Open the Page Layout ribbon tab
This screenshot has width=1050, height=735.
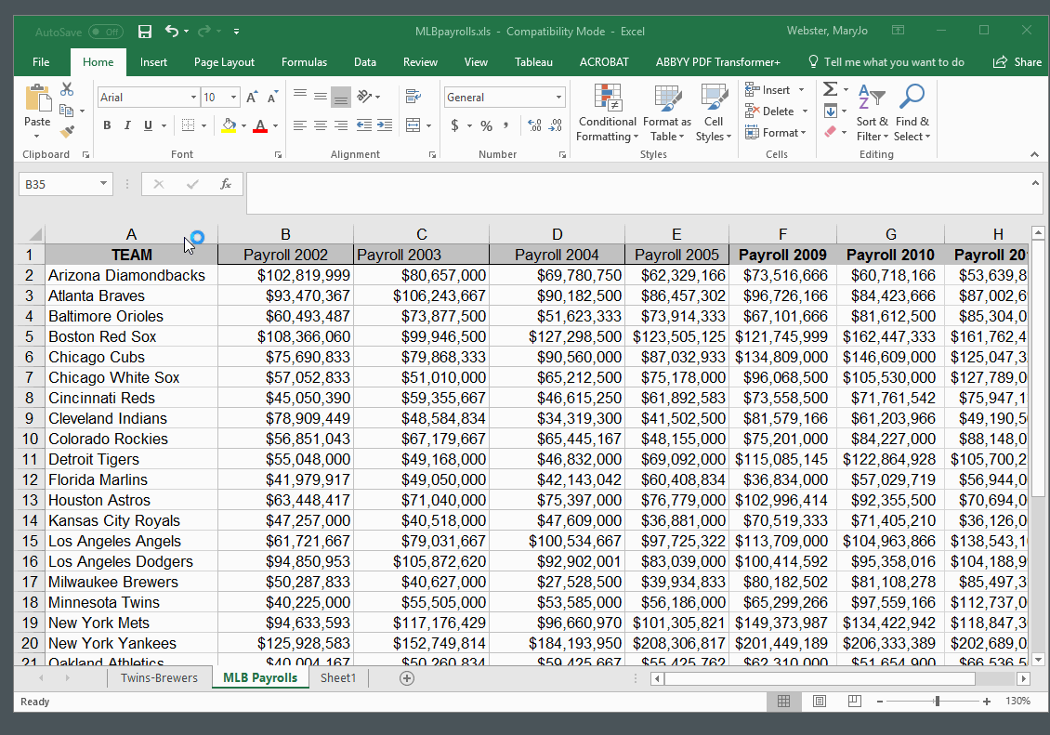pos(224,61)
